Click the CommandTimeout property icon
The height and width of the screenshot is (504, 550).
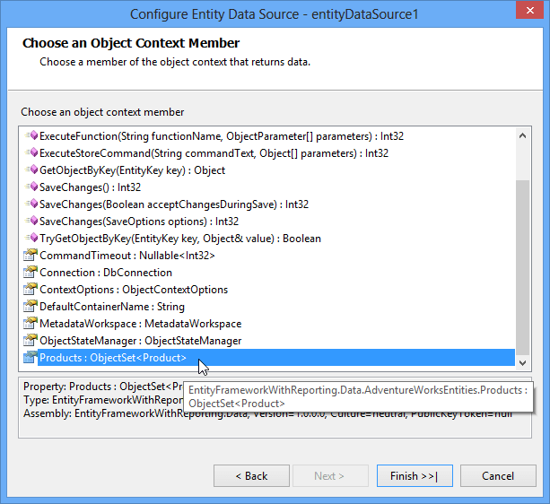(x=31, y=256)
